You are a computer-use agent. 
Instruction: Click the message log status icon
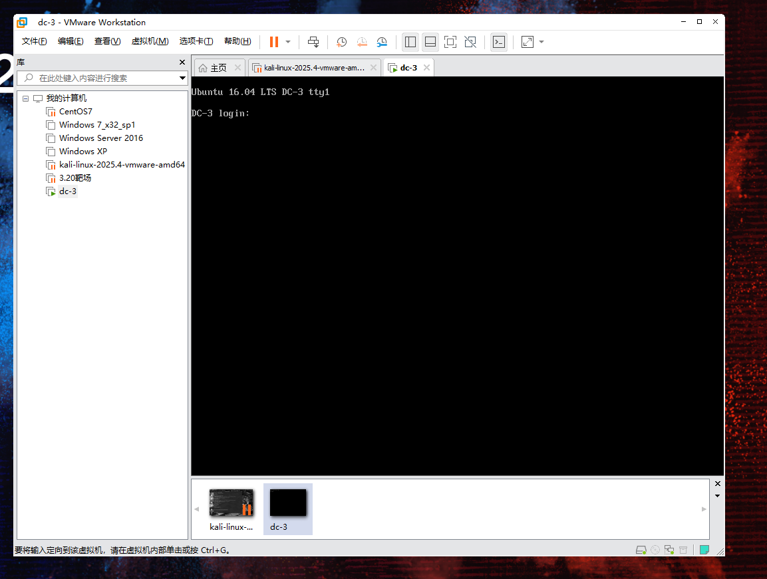704,550
